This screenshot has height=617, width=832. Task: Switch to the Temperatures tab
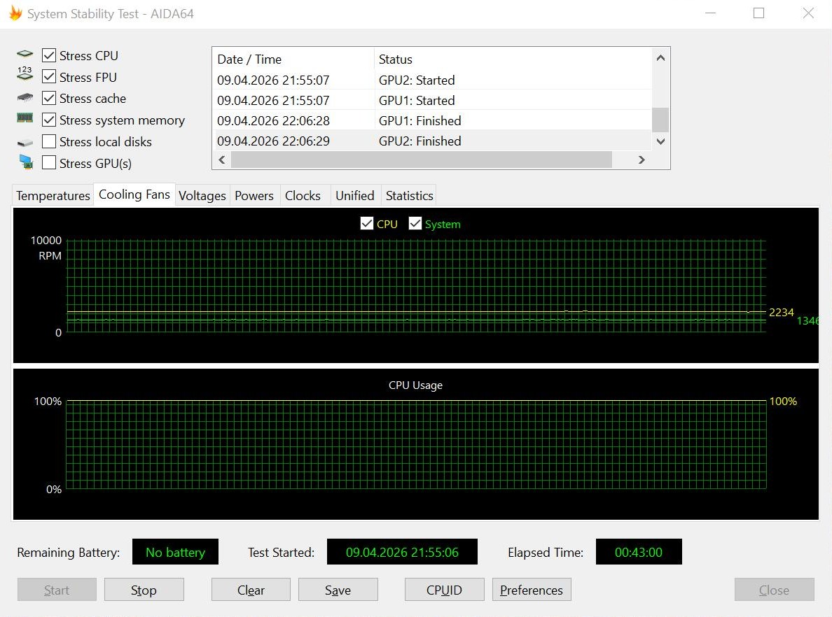pos(53,196)
